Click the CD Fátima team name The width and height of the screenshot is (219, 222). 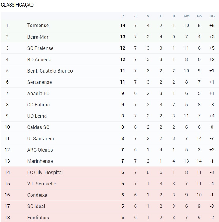[38, 105]
